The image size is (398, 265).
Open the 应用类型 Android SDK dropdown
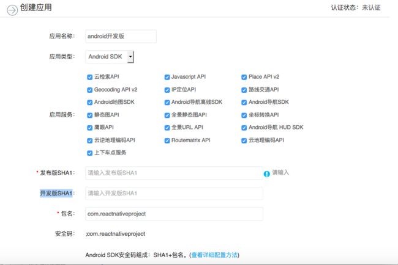coord(110,57)
